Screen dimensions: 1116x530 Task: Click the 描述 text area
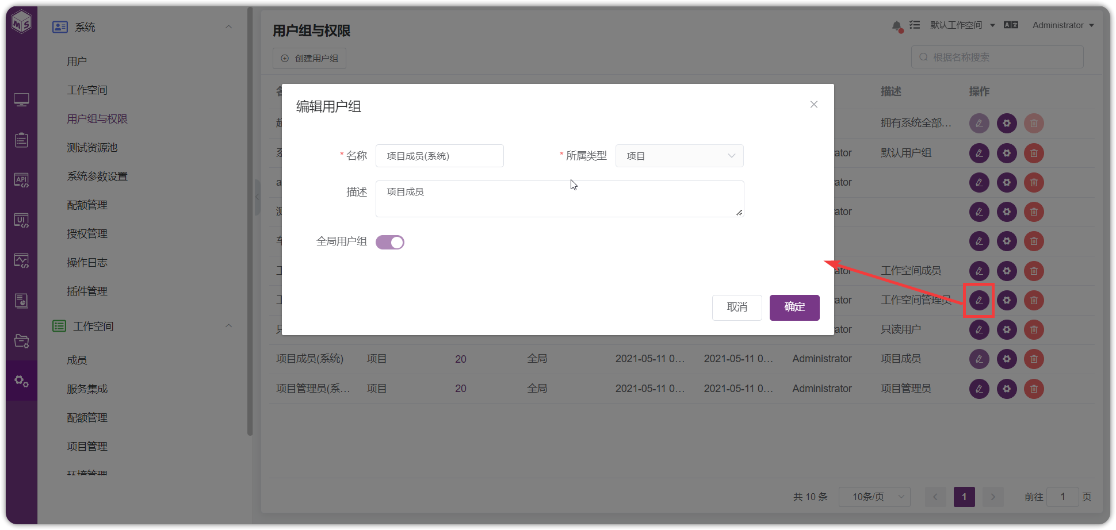point(560,199)
